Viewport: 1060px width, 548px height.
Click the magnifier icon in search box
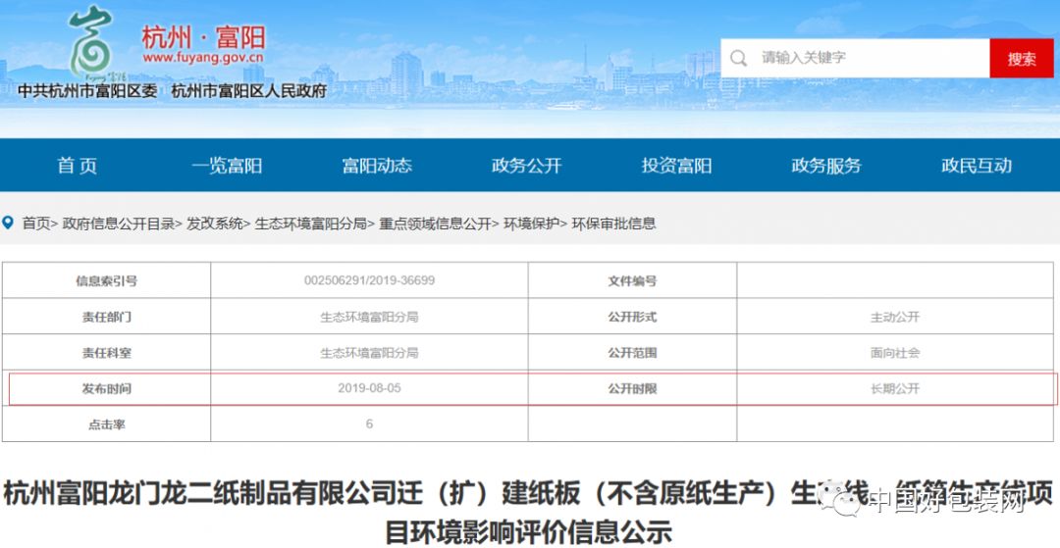point(739,58)
